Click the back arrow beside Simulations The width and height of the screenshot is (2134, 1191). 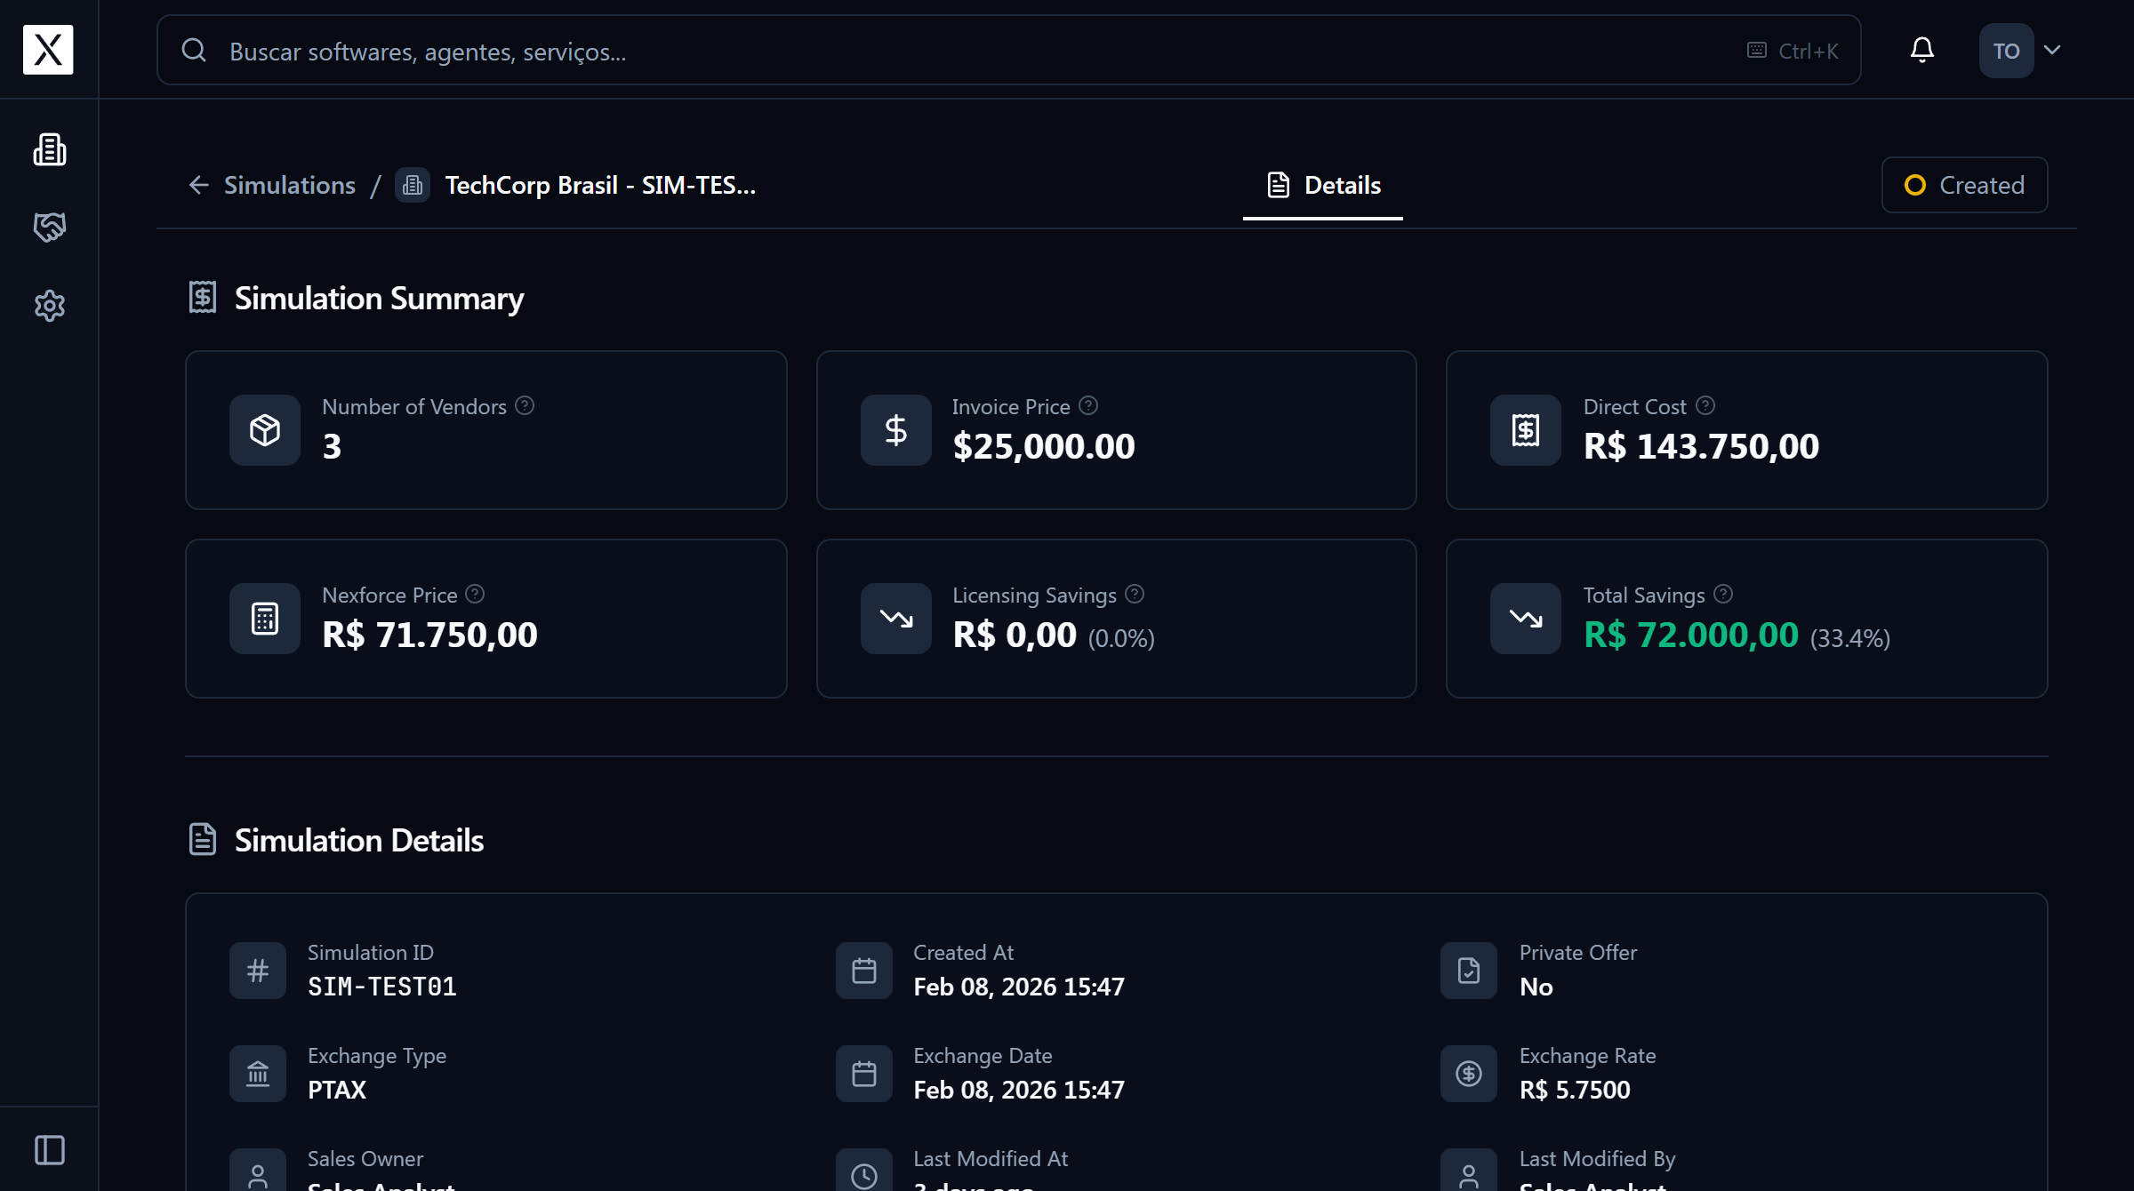tap(198, 185)
